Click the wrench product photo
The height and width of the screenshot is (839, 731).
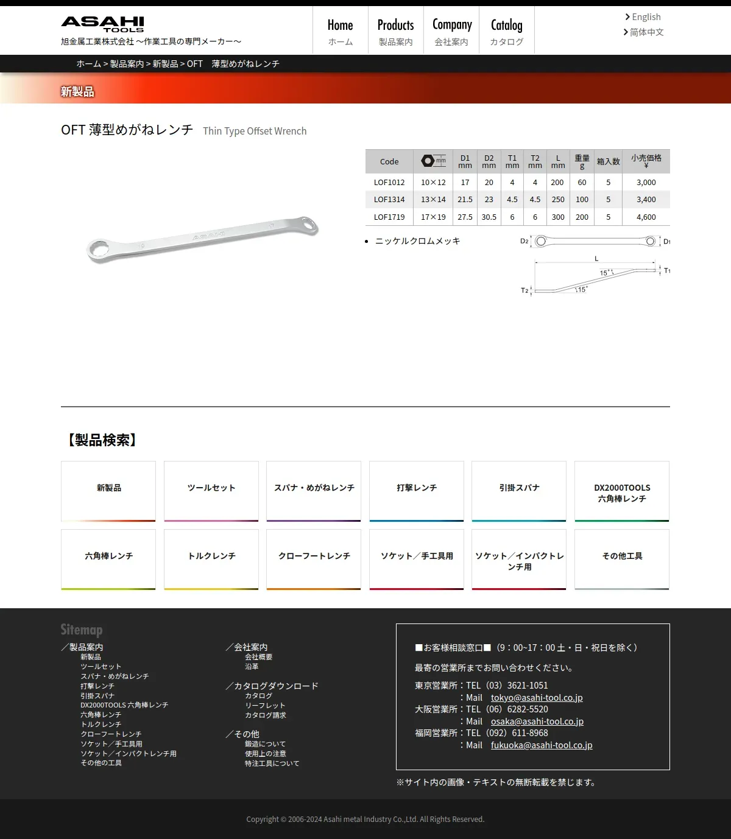point(202,239)
